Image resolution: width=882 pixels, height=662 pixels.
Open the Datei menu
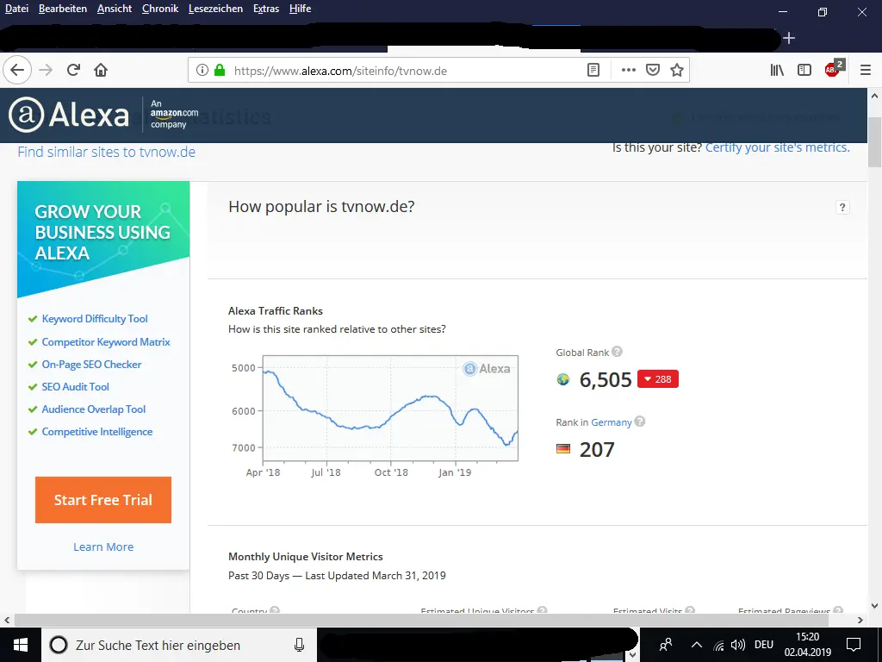(x=16, y=9)
